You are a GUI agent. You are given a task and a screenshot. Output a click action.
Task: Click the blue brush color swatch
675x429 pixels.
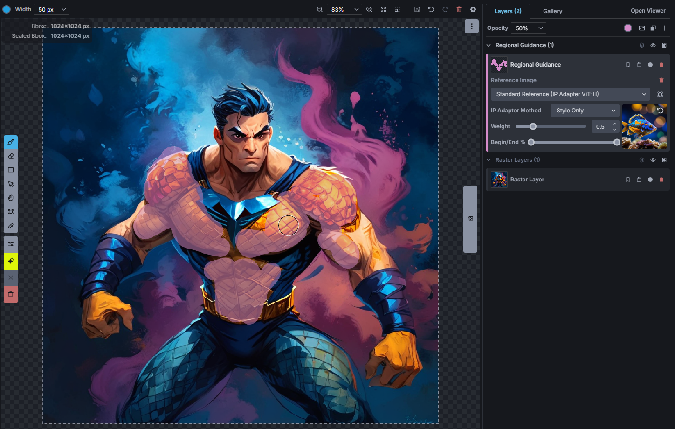(x=7, y=9)
